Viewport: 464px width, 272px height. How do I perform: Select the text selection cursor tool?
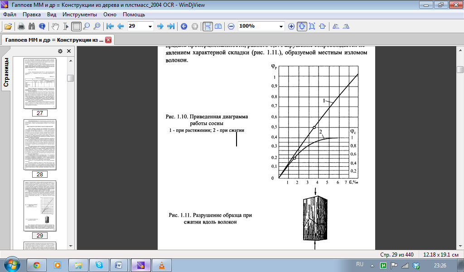pos(66,26)
